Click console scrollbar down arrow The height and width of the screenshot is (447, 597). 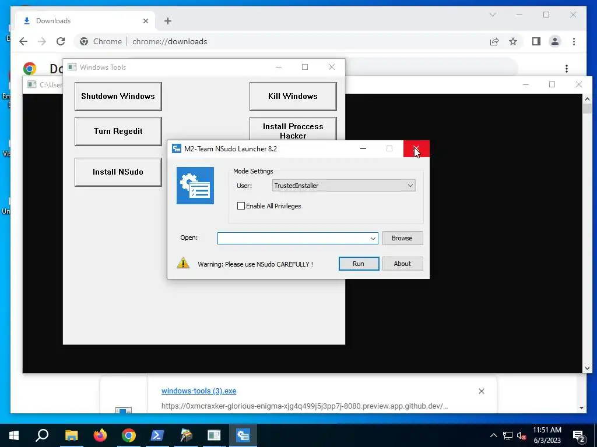[x=587, y=368]
